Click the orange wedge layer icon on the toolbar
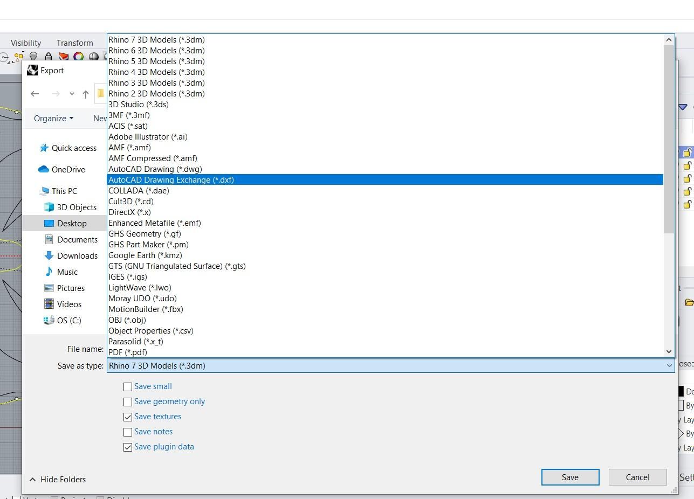The height and width of the screenshot is (499, 694). click(x=63, y=56)
